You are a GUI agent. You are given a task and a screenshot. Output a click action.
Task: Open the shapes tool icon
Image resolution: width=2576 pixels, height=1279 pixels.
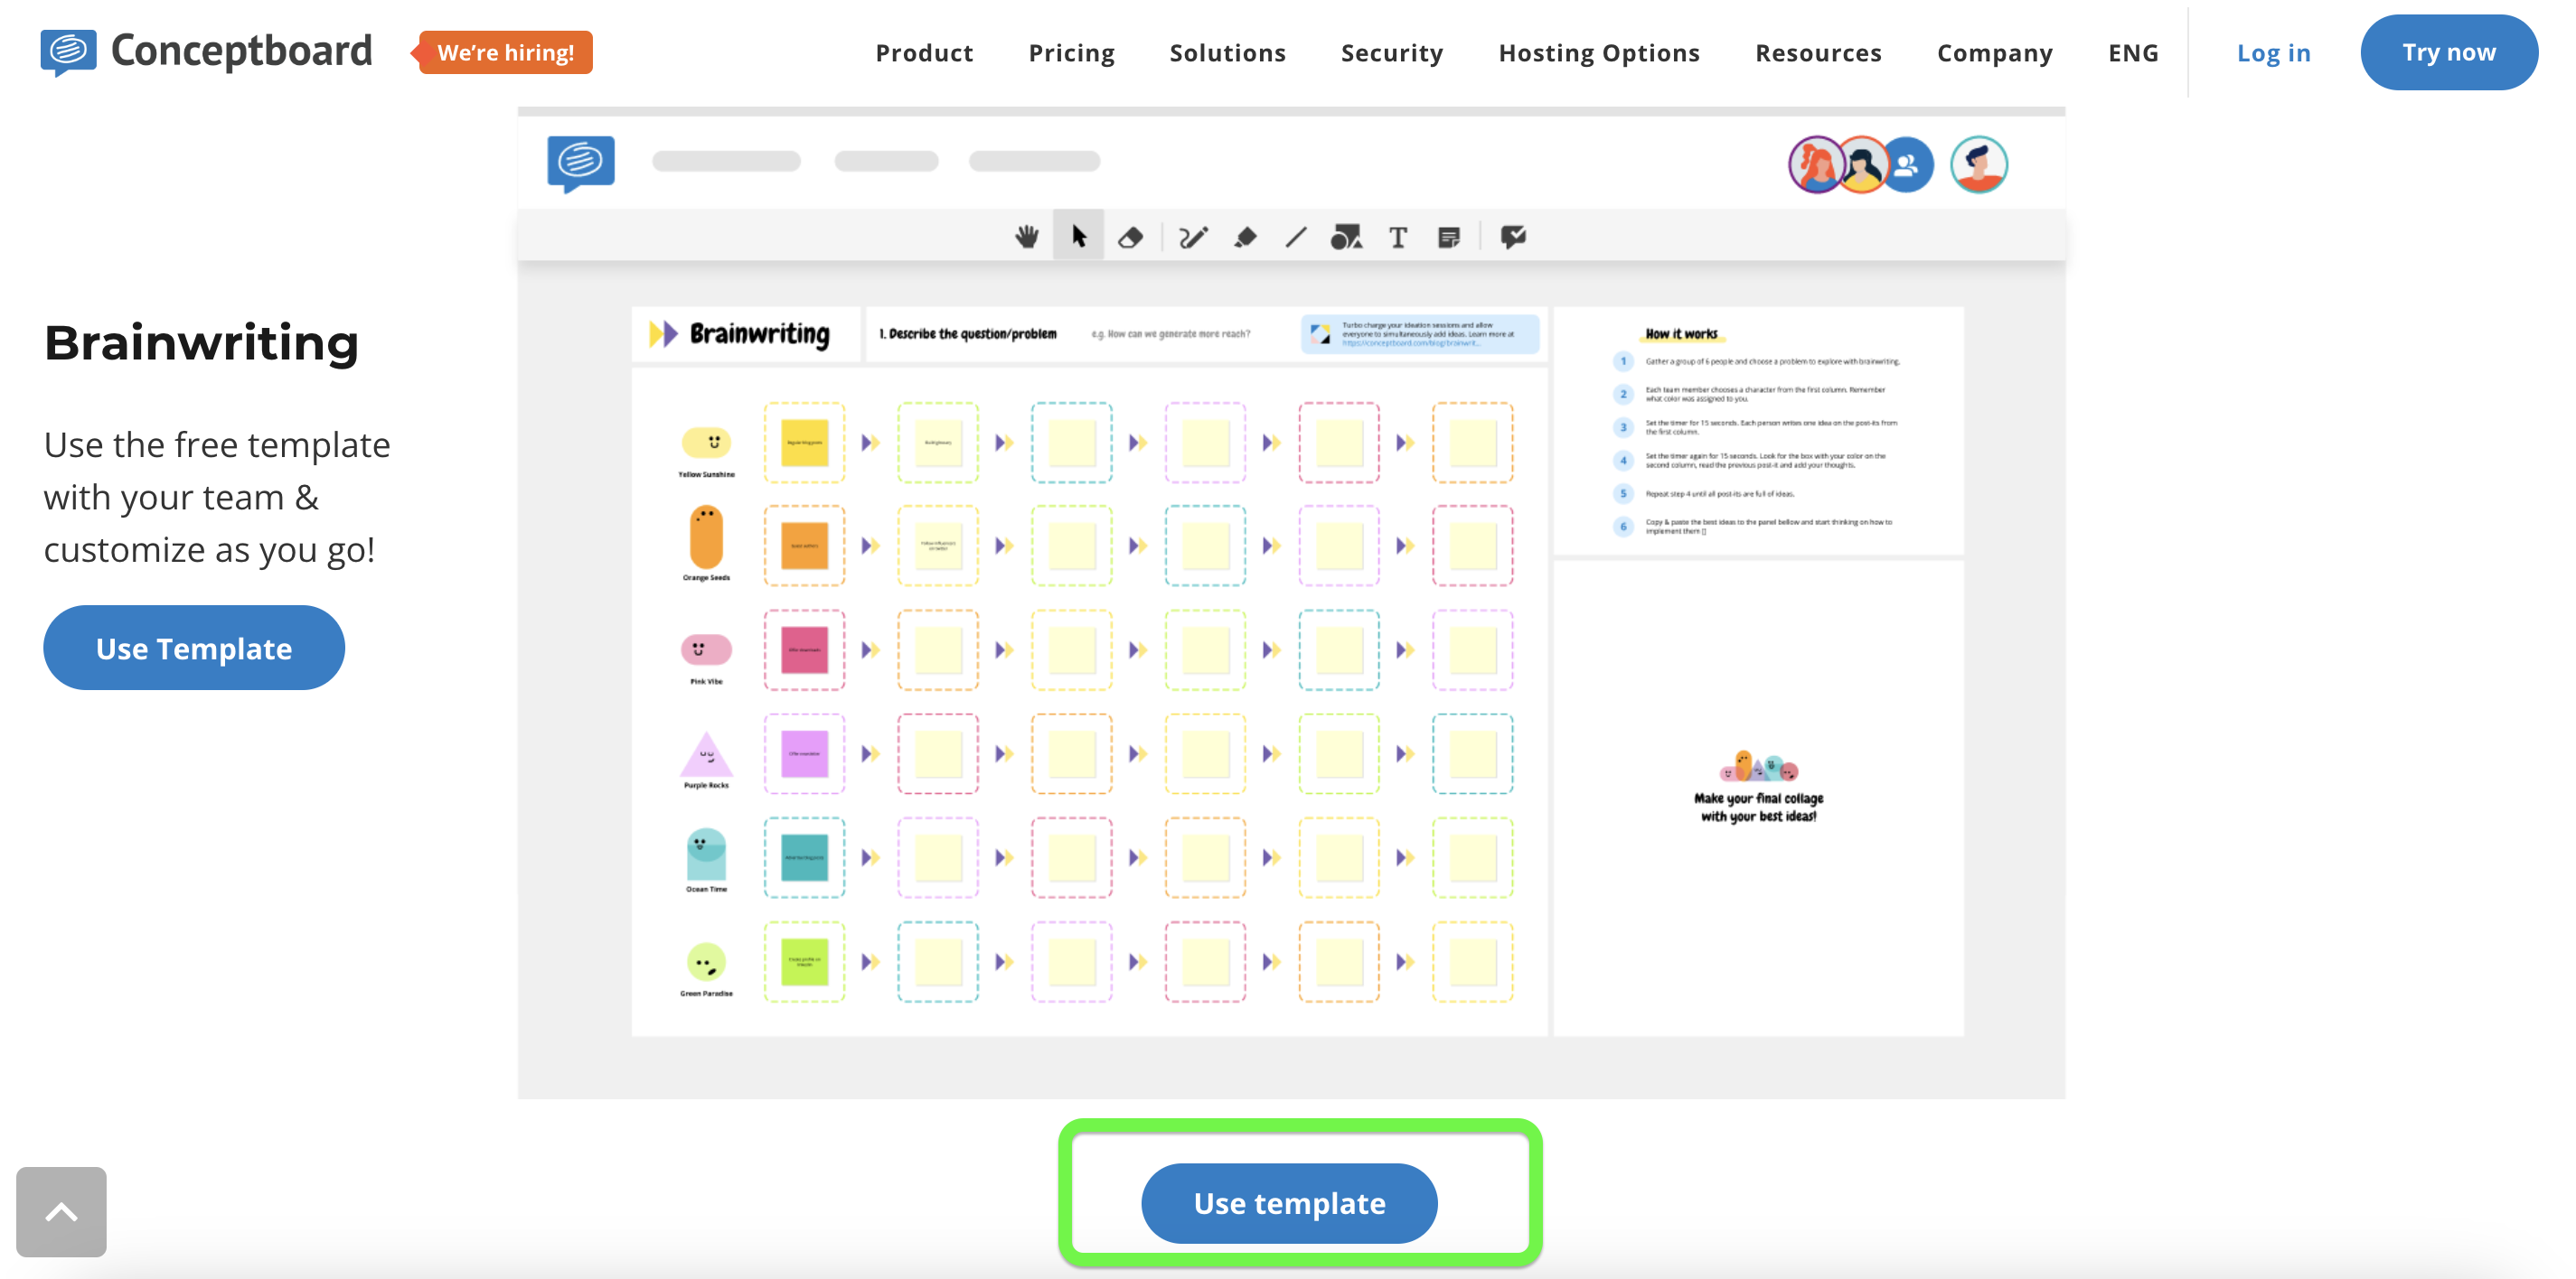pos(1346,237)
